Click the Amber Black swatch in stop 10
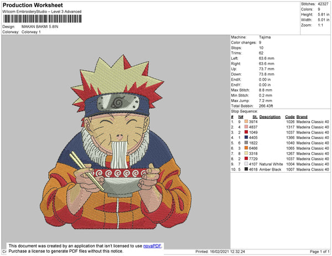The image size is (332, 256). click(246, 169)
